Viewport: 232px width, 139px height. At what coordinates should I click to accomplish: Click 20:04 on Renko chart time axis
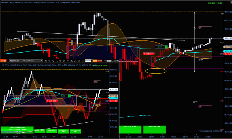(63, 137)
